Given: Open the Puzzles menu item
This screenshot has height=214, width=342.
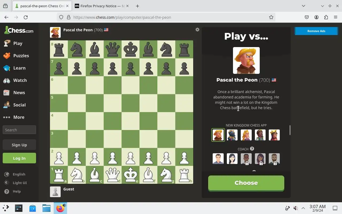Looking at the screenshot, I should click(x=16, y=56).
